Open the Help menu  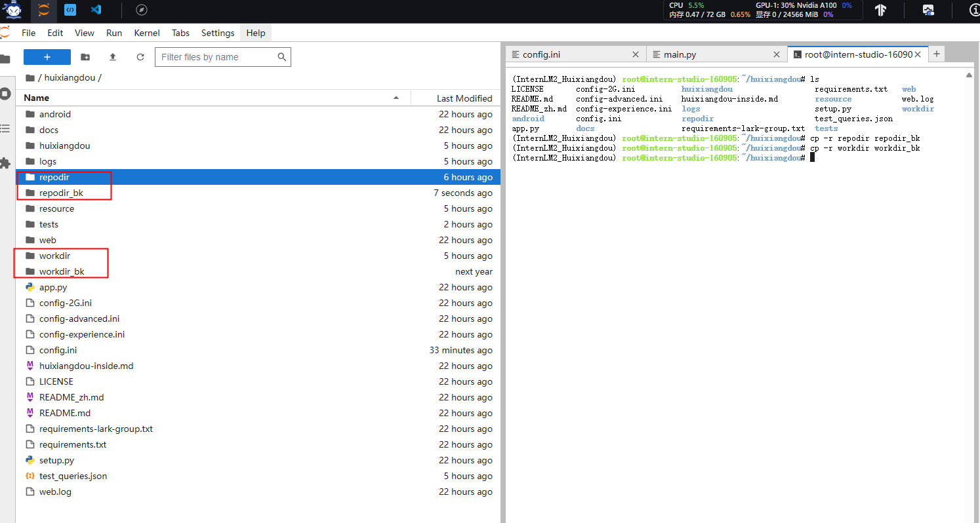pos(256,33)
